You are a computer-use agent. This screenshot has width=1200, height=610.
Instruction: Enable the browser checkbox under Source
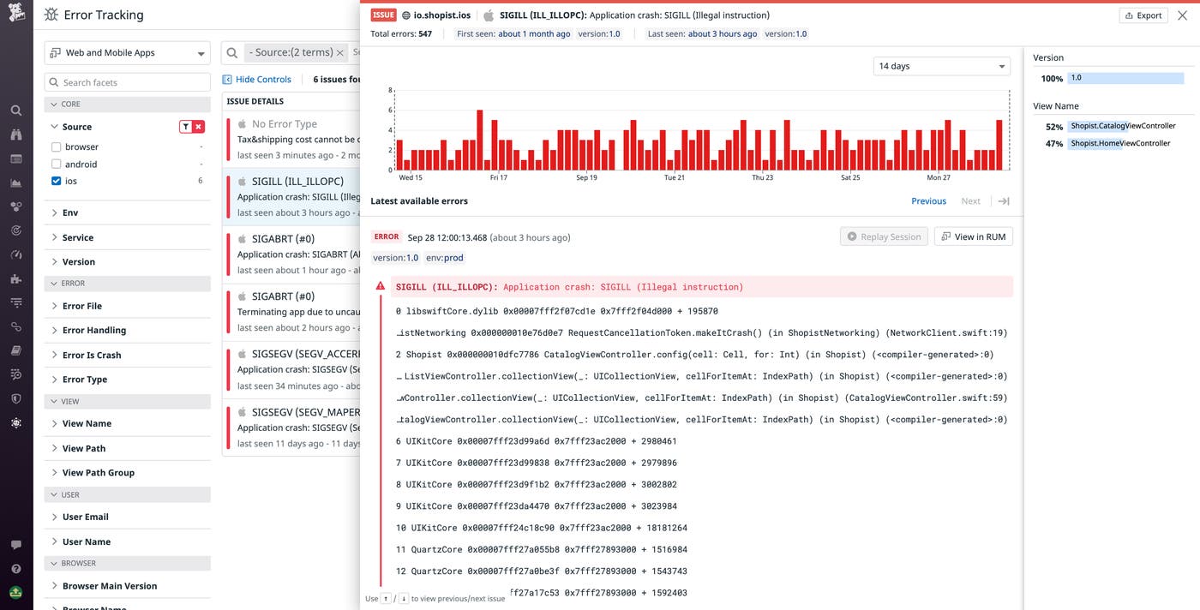click(x=56, y=147)
